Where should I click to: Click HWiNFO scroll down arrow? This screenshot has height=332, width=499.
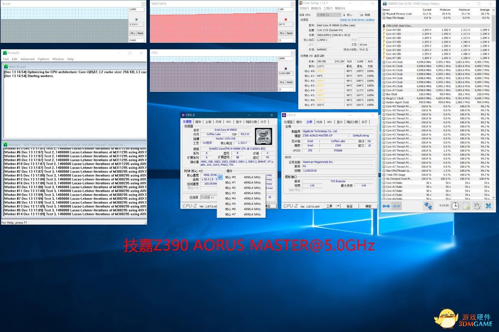(x=493, y=198)
